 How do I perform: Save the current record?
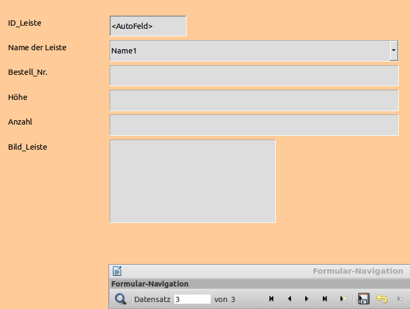(363, 298)
